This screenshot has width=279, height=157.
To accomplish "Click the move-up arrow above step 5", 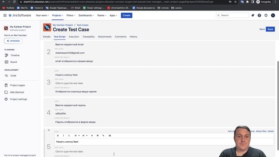I will 49,130.
